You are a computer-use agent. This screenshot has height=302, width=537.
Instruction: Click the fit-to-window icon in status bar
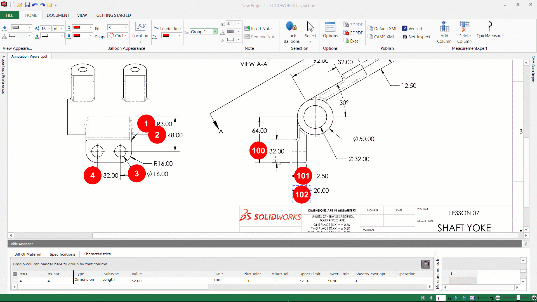472,298
